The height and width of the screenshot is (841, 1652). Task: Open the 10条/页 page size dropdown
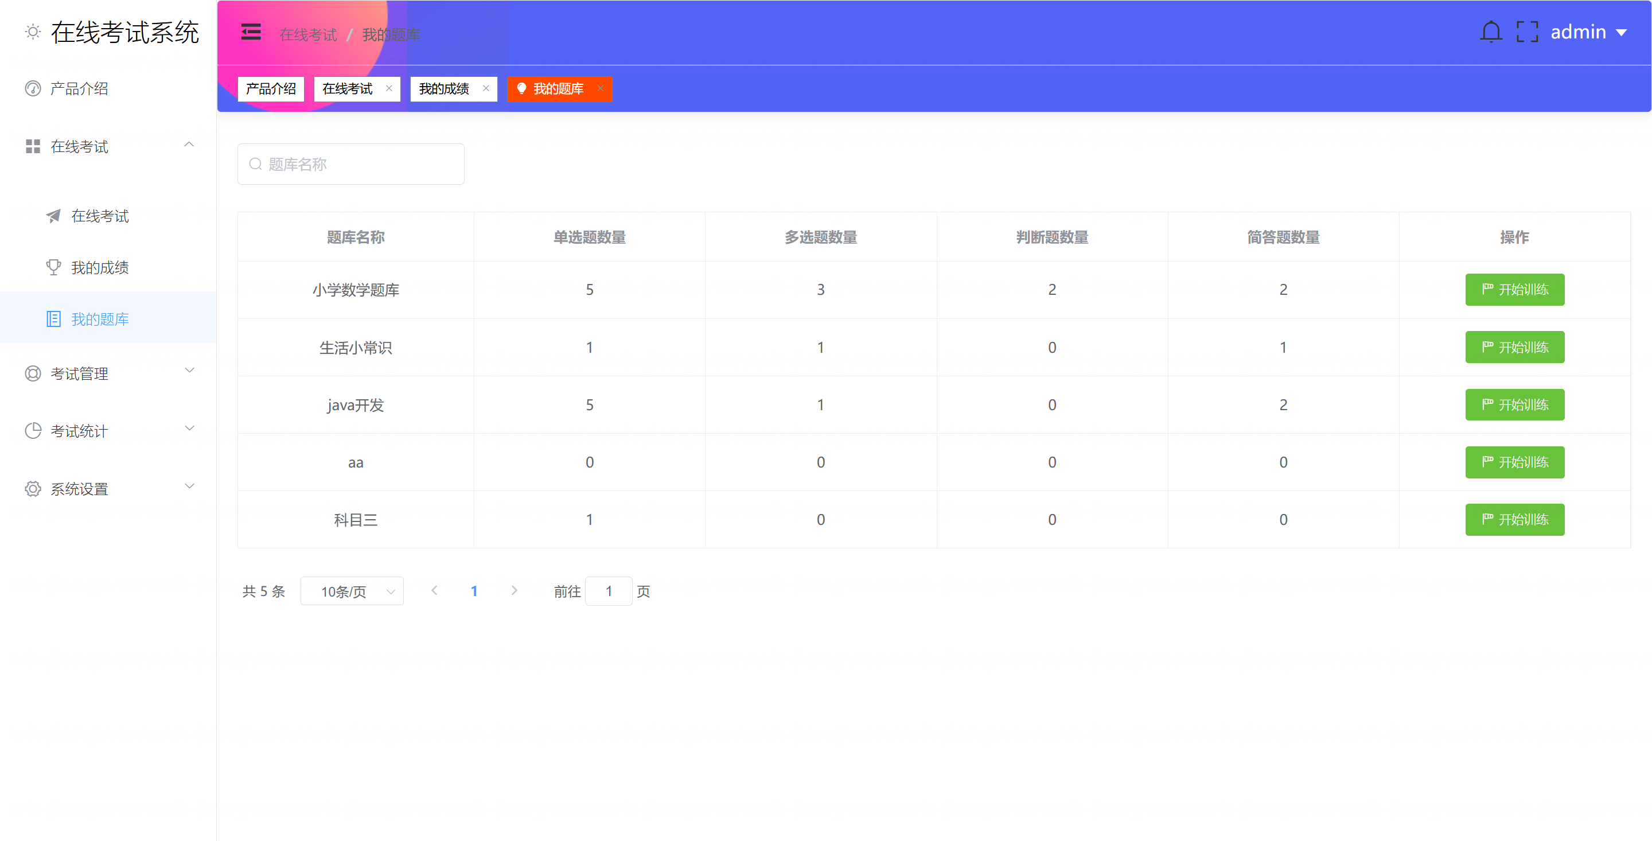352,591
